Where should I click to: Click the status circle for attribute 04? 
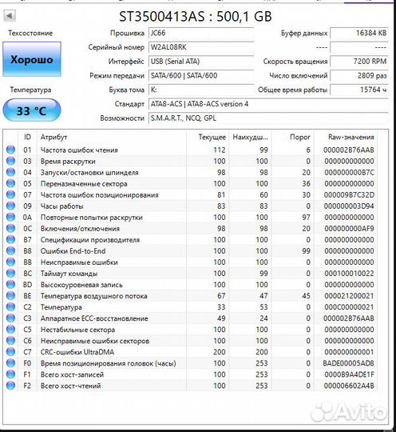10,173
